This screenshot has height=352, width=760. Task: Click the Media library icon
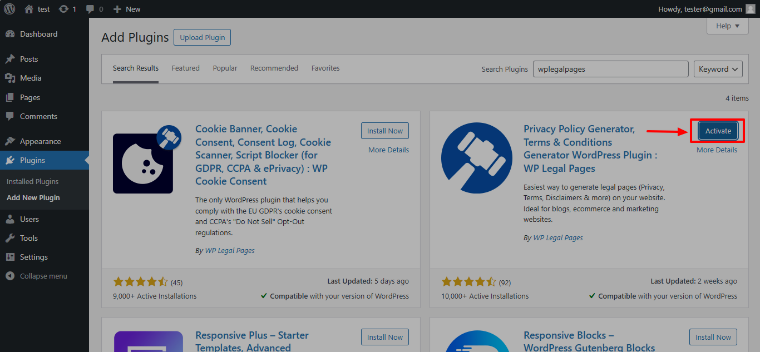pyautogui.click(x=10, y=78)
